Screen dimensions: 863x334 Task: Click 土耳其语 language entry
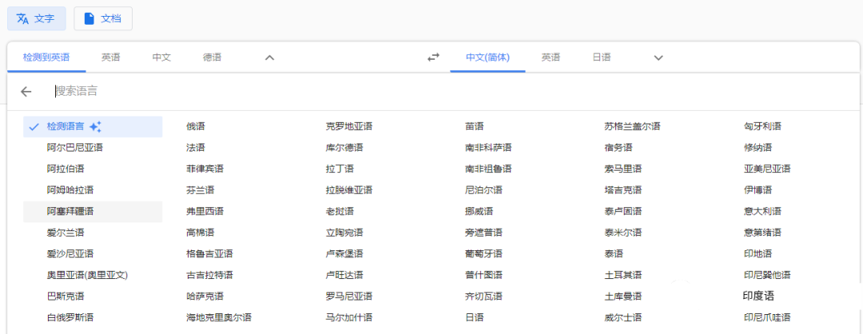point(623,275)
